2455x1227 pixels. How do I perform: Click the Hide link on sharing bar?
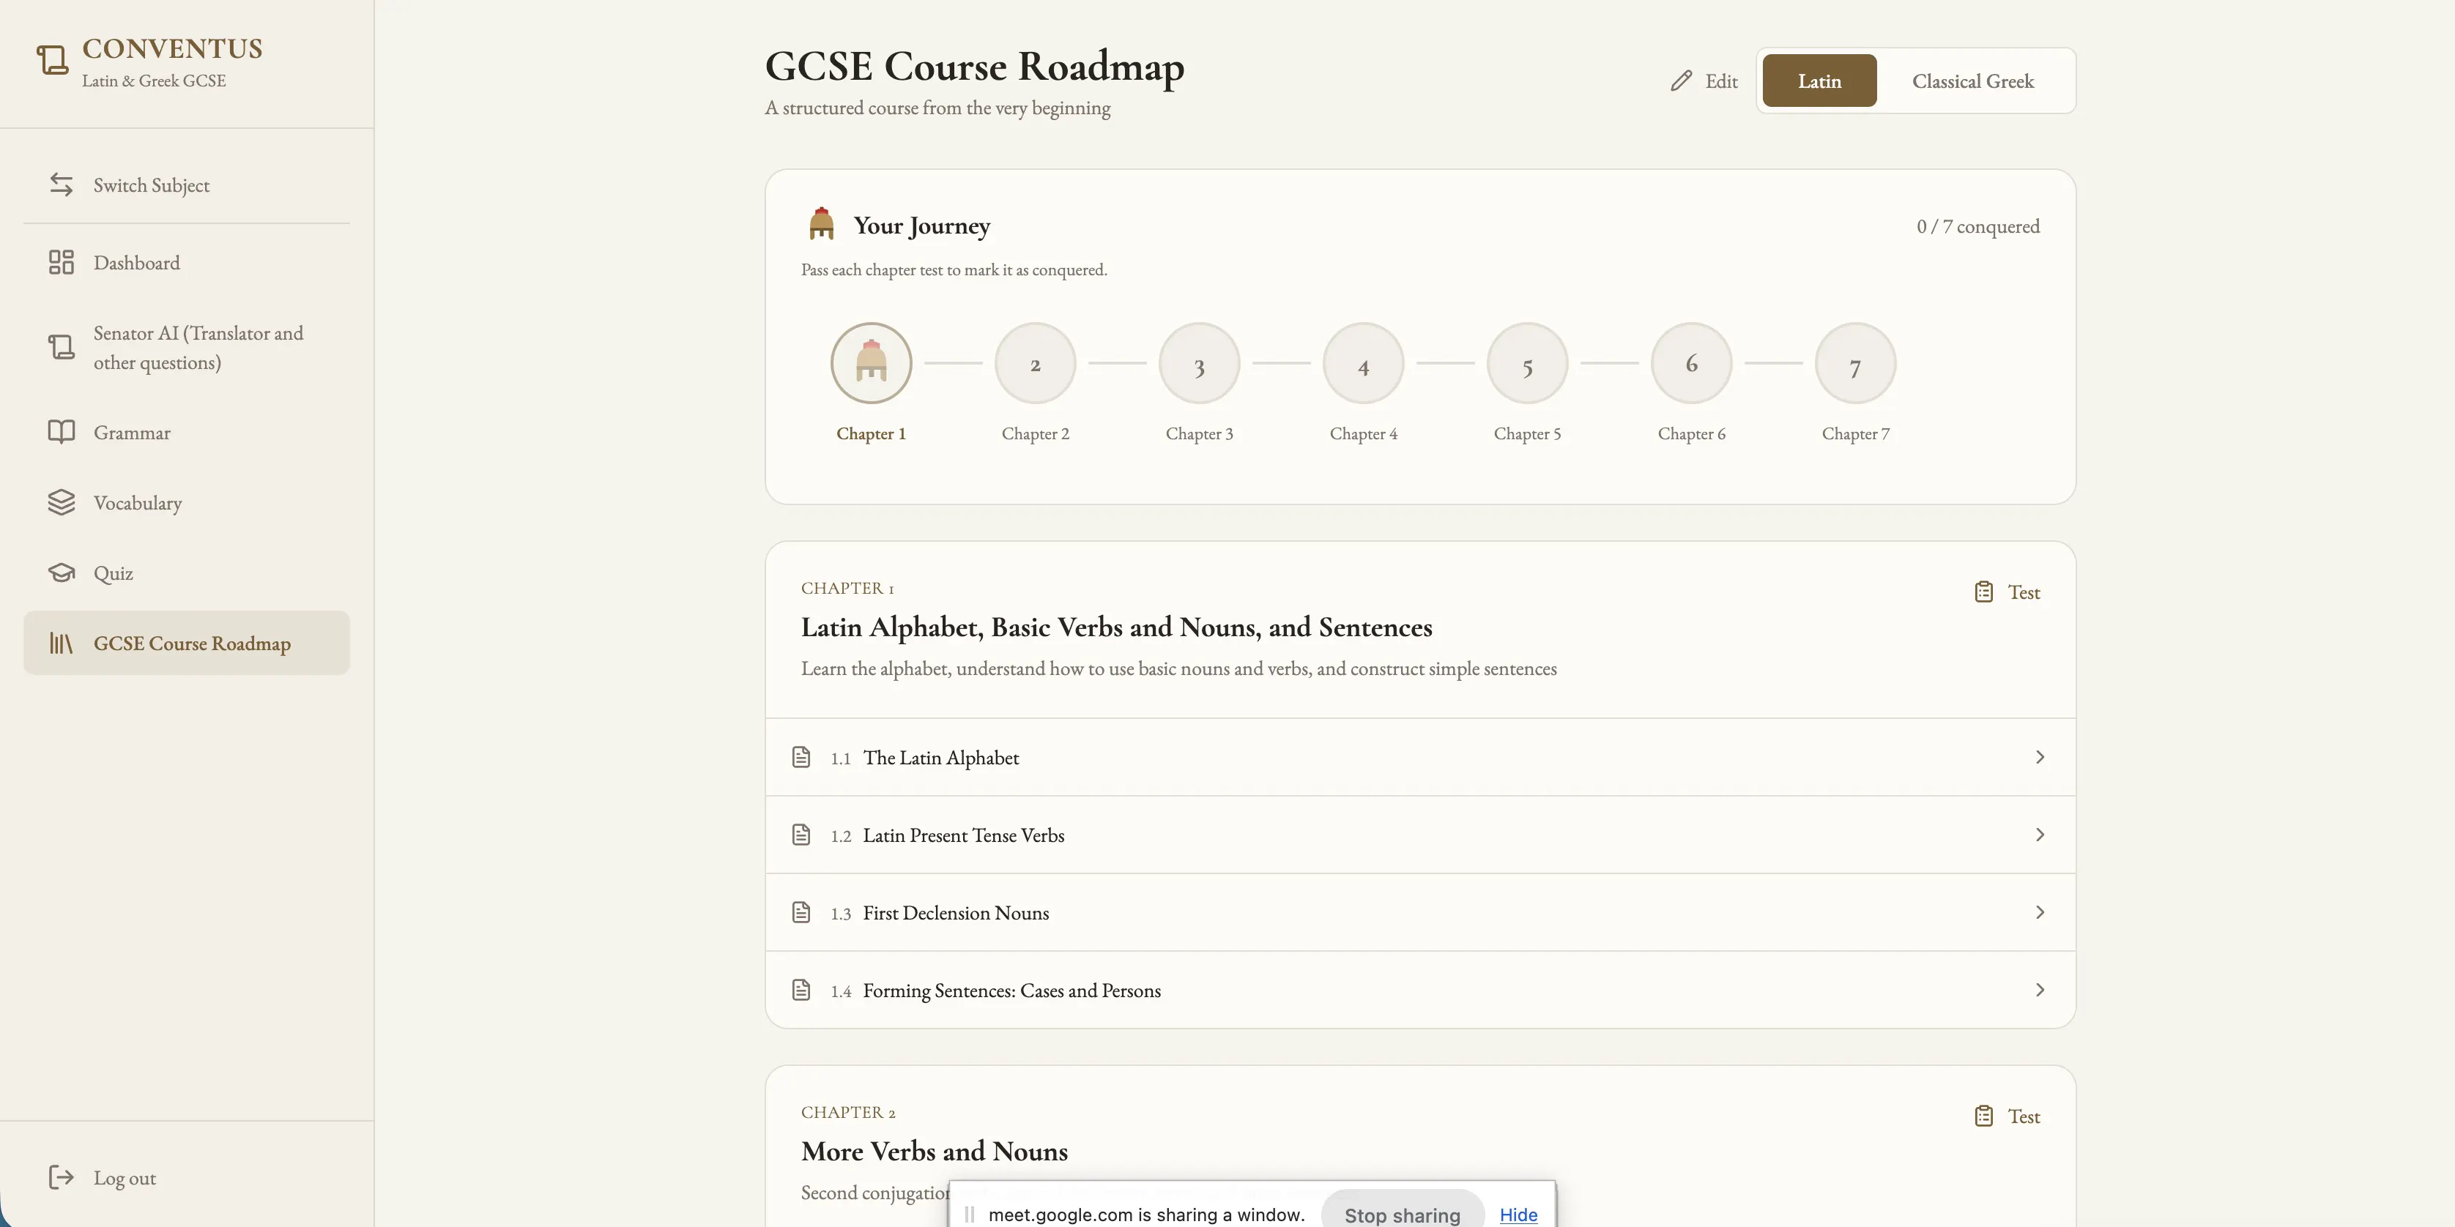1518,1215
